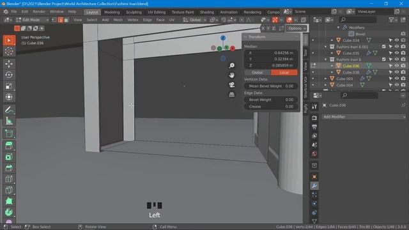Toggle X axis mesh mirror
Image resolution: width=409 pixels, height=230 pixels.
coord(263,28)
